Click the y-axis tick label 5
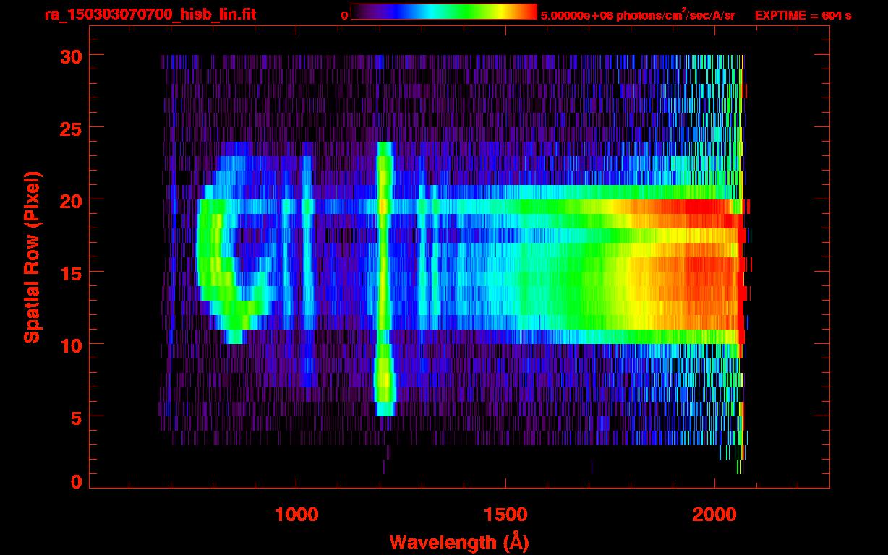 pyautogui.click(x=75, y=417)
